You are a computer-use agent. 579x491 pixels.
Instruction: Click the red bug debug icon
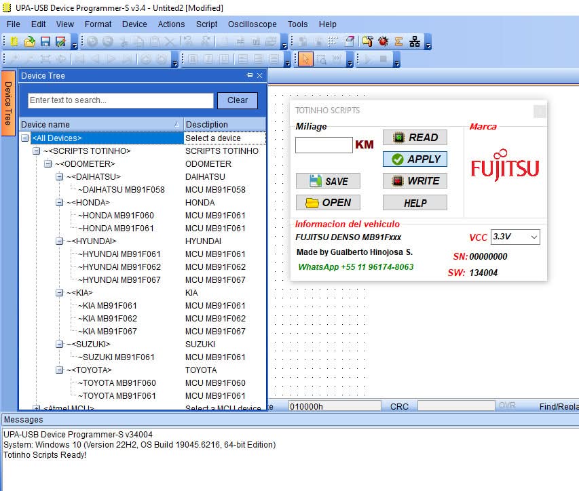coord(384,42)
